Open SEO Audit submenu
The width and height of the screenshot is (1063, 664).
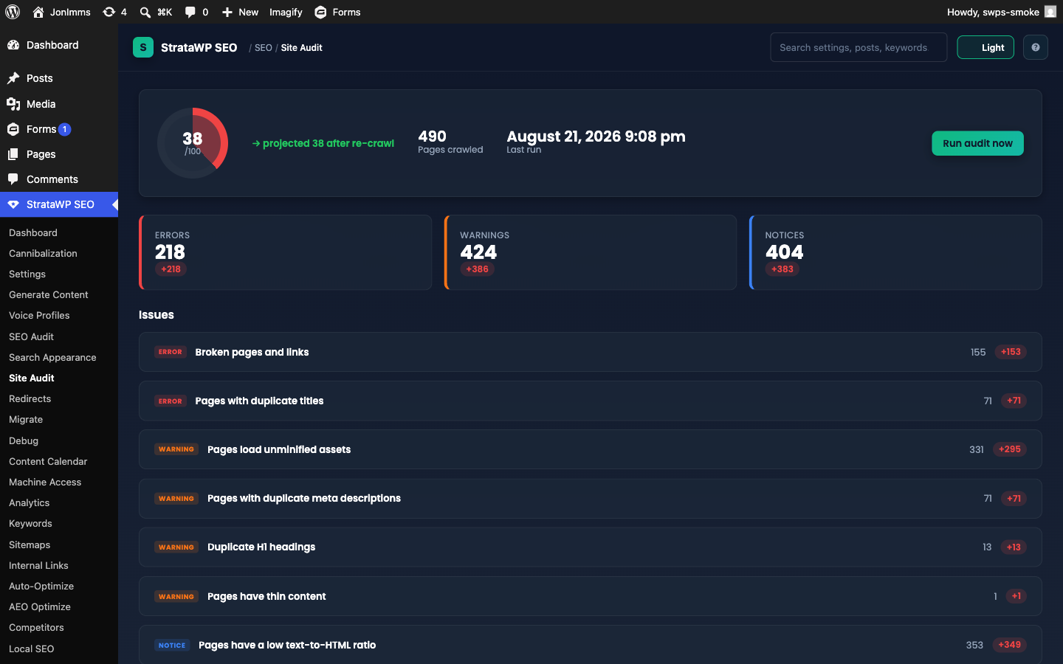[x=31, y=336]
